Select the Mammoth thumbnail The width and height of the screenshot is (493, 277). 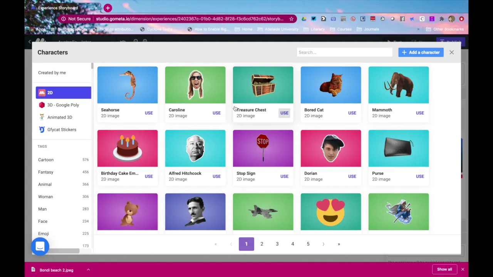399,85
